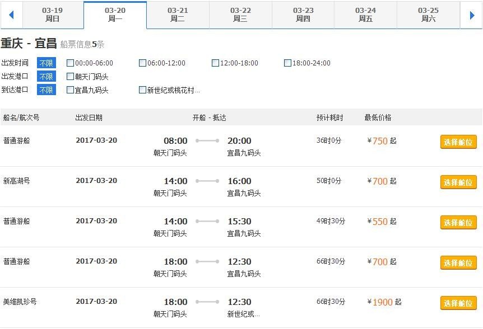483x329 pixels.
Task: Select the 03-21 周二 date tab
Action: point(178,15)
